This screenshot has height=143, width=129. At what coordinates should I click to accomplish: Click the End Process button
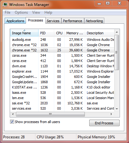[104, 123]
